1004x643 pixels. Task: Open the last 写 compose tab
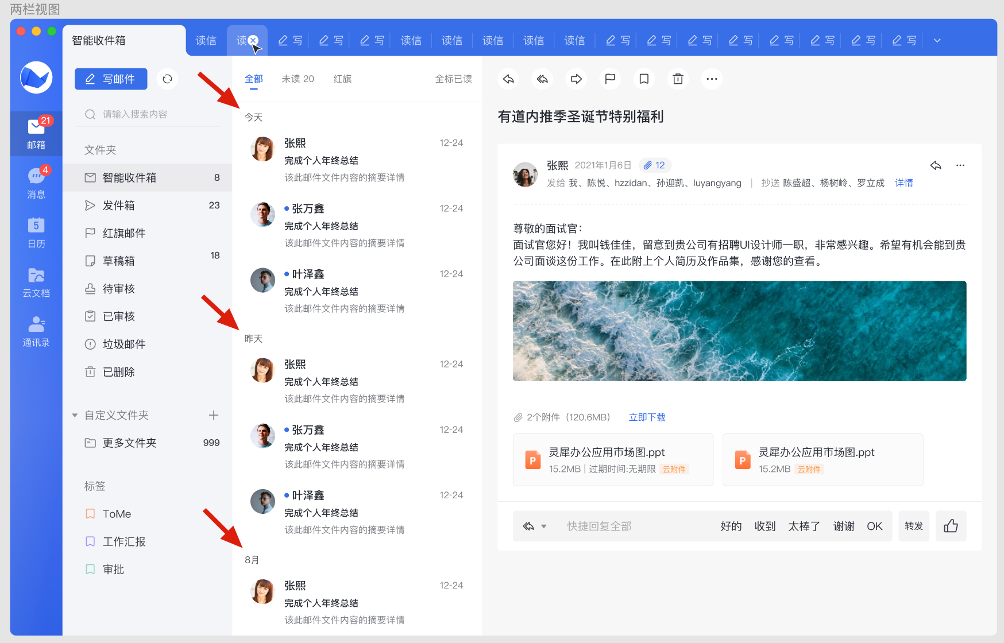(x=904, y=40)
